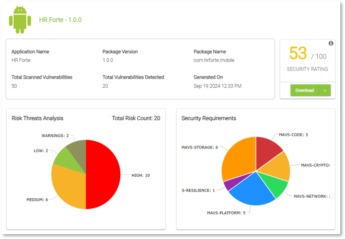This screenshot has width=345, height=239.
Task: Click the Total Risk Count: 20 text
Action: pyautogui.click(x=136, y=118)
